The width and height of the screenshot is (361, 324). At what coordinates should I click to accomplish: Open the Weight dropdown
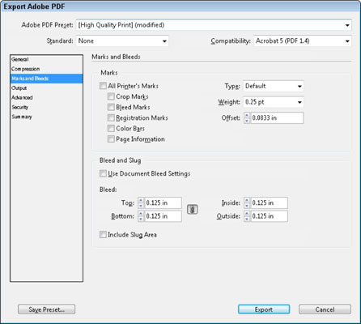(274, 102)
